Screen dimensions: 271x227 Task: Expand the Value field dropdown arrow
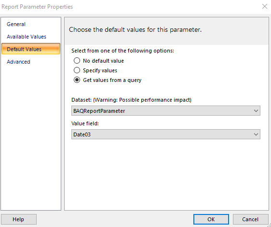click(256, 134)
